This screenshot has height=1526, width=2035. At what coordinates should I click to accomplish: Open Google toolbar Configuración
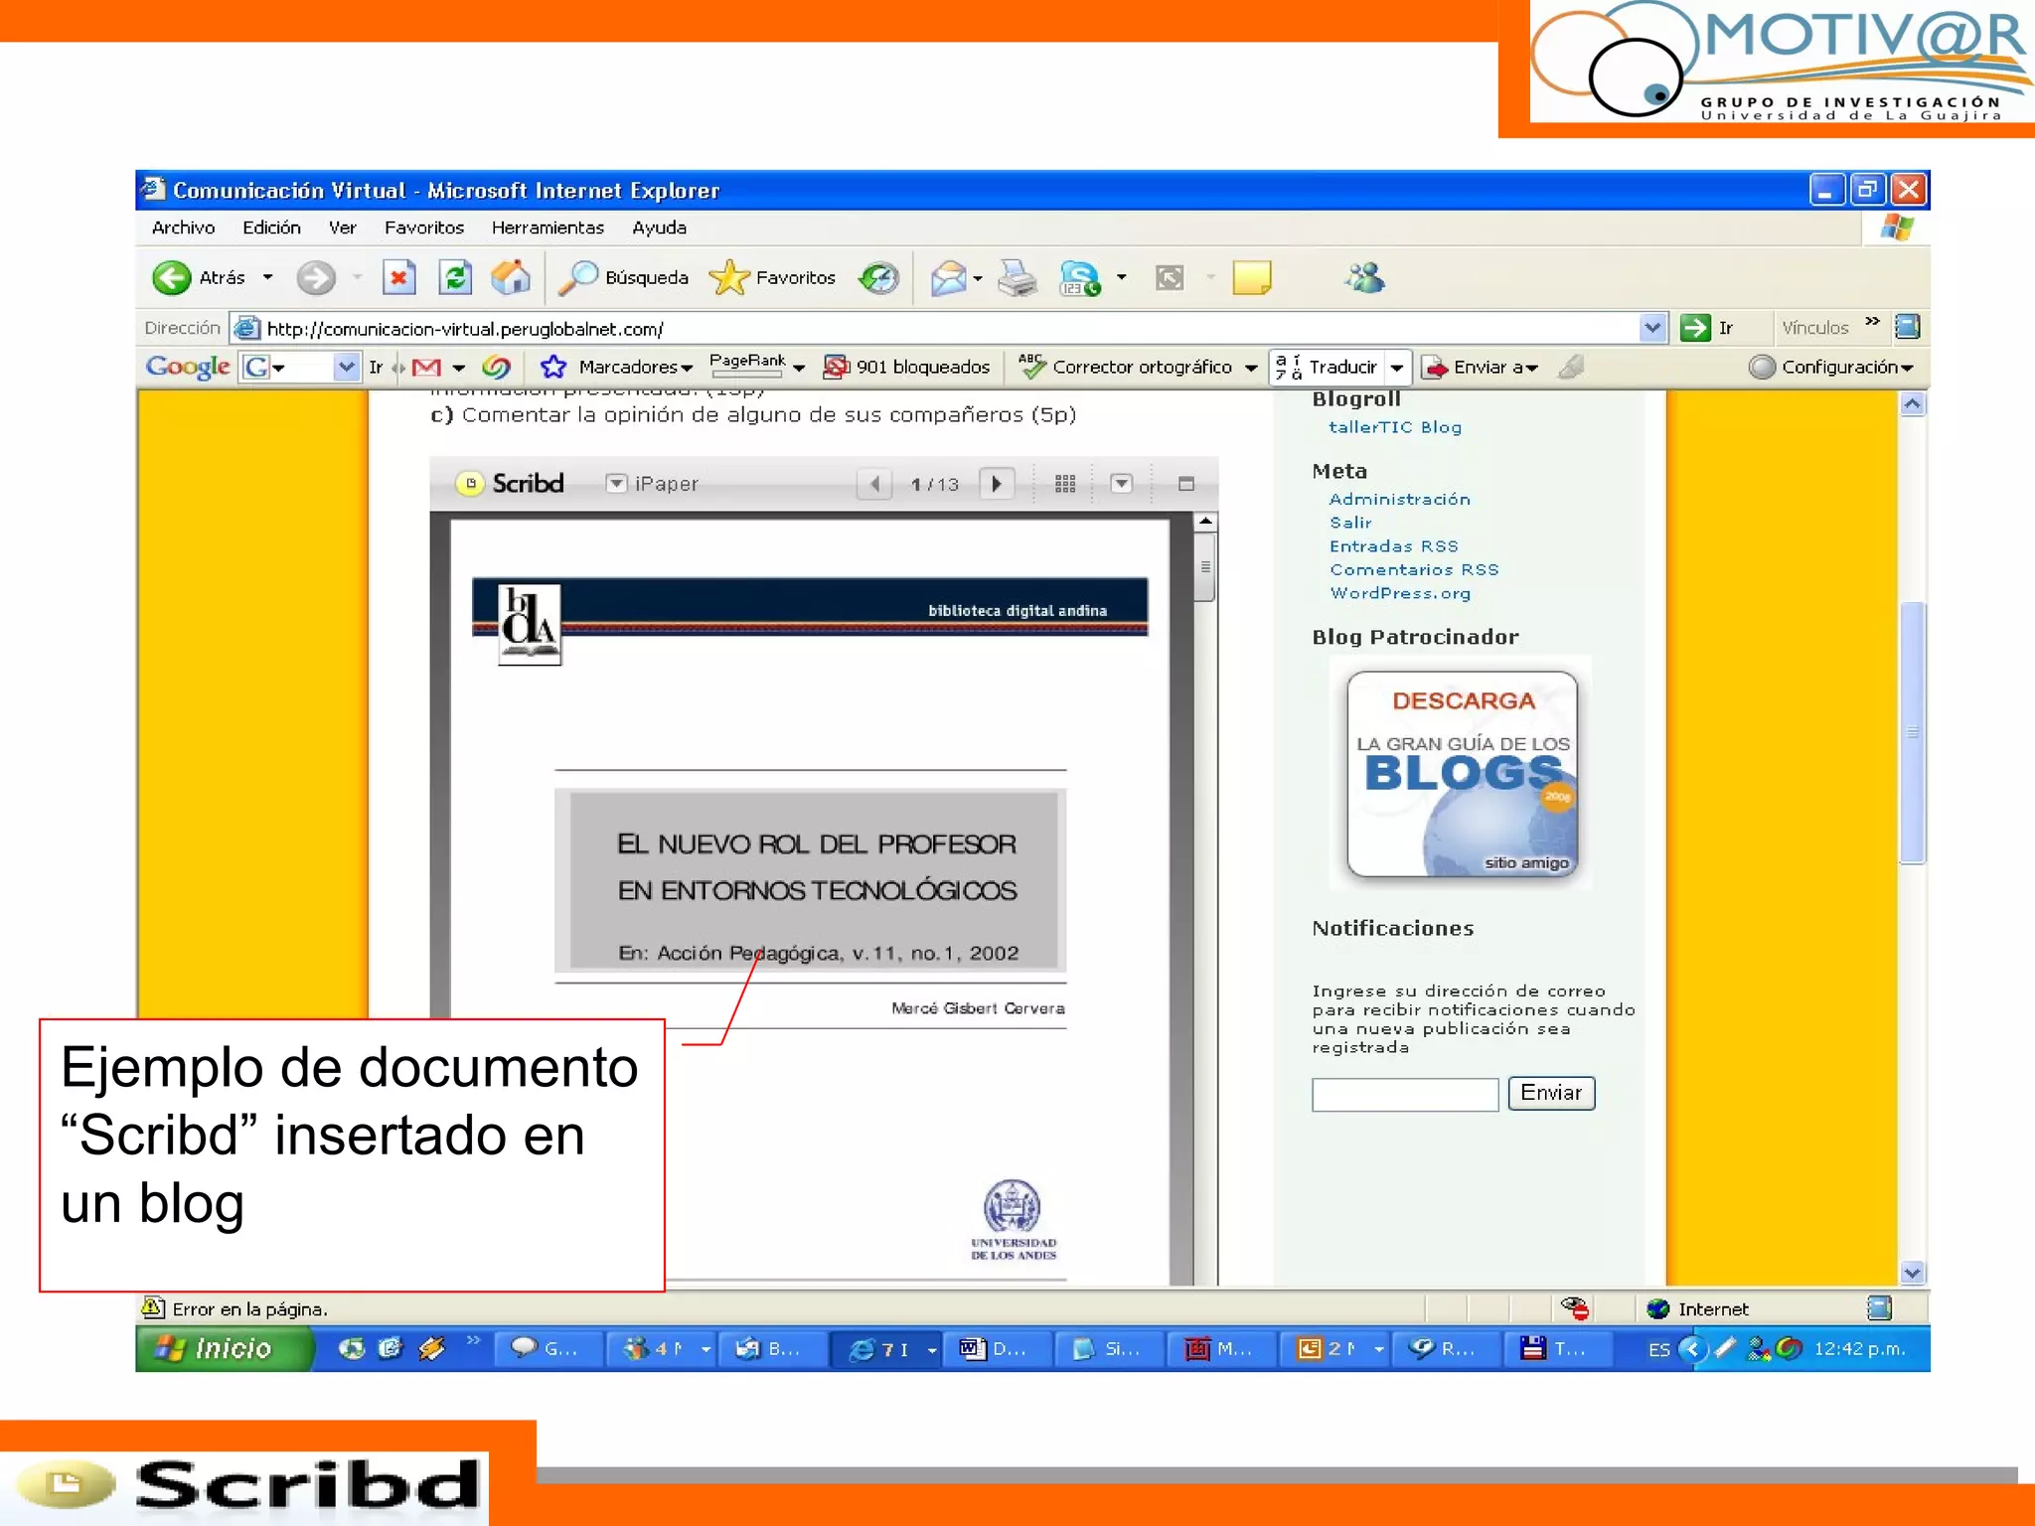(x=1831, y=367)
